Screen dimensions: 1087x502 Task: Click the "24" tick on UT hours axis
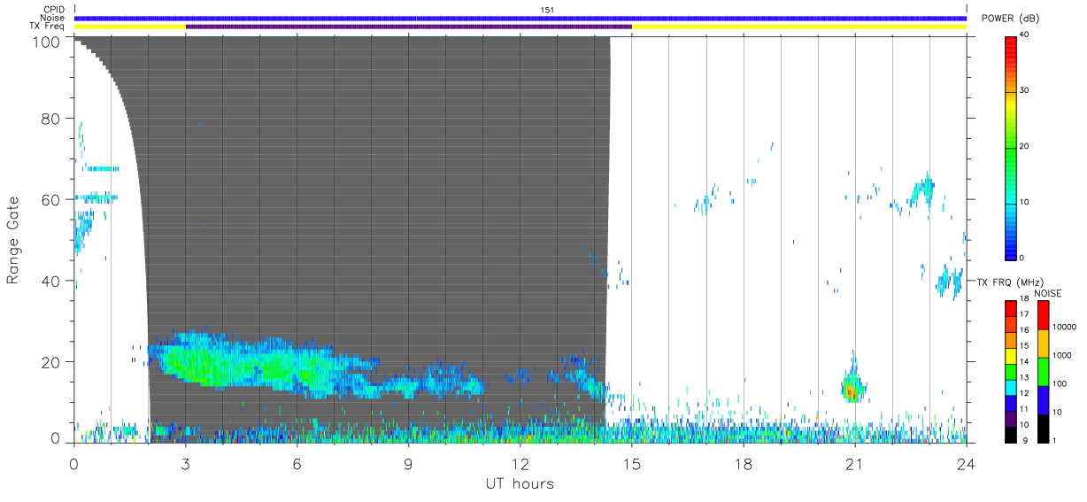tap(967, 462)
